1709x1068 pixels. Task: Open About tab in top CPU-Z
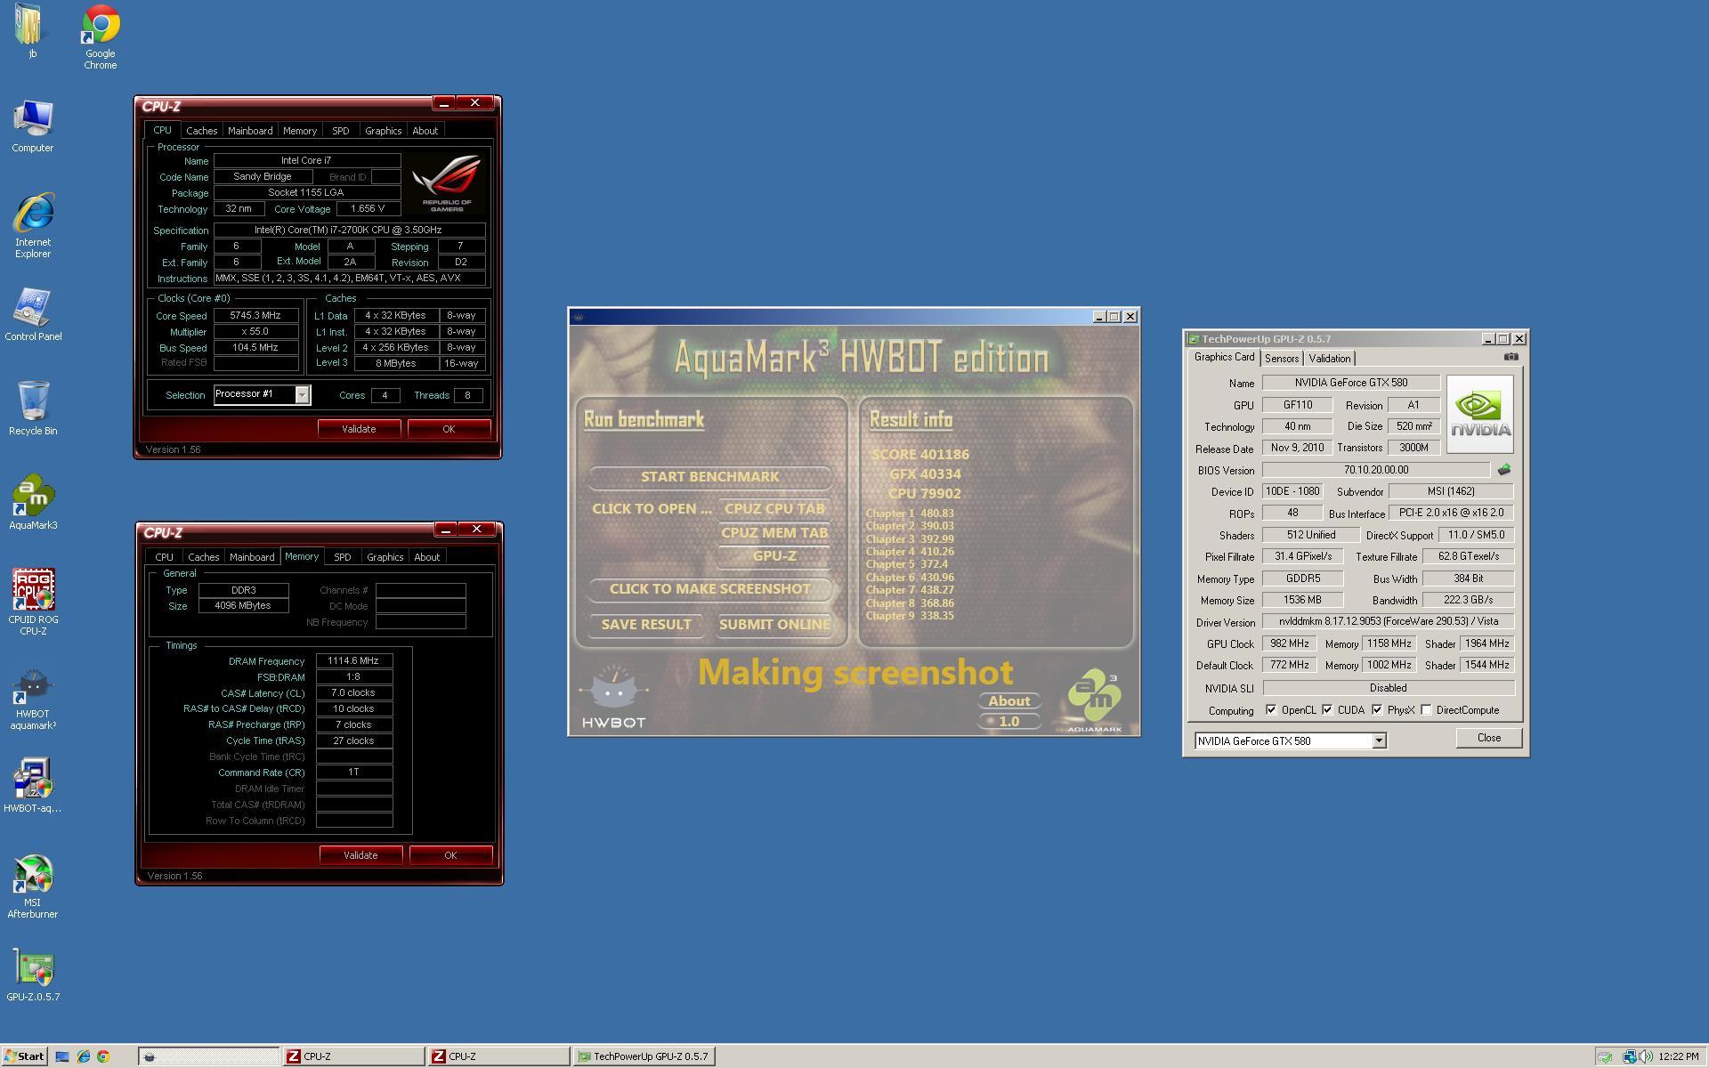(425, 131)
